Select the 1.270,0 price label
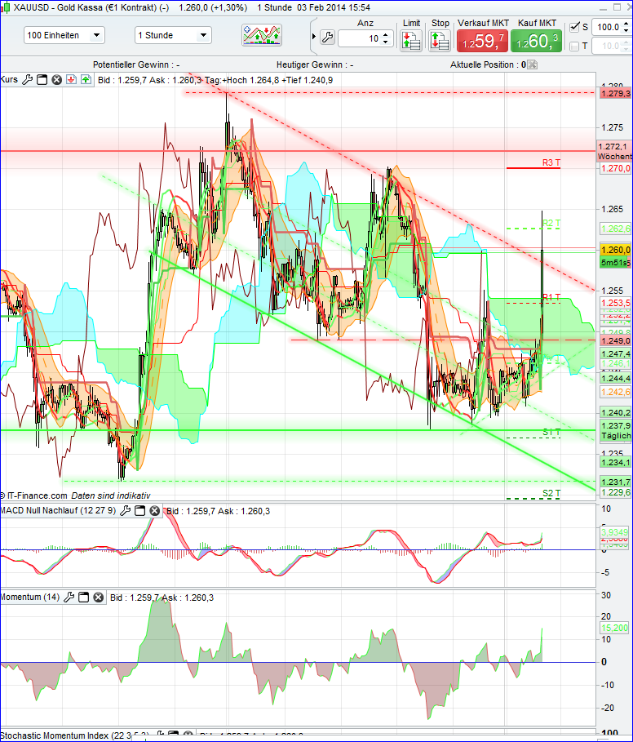Image resolution: width=633 pixels, height=742 pixels. point(615,168)
